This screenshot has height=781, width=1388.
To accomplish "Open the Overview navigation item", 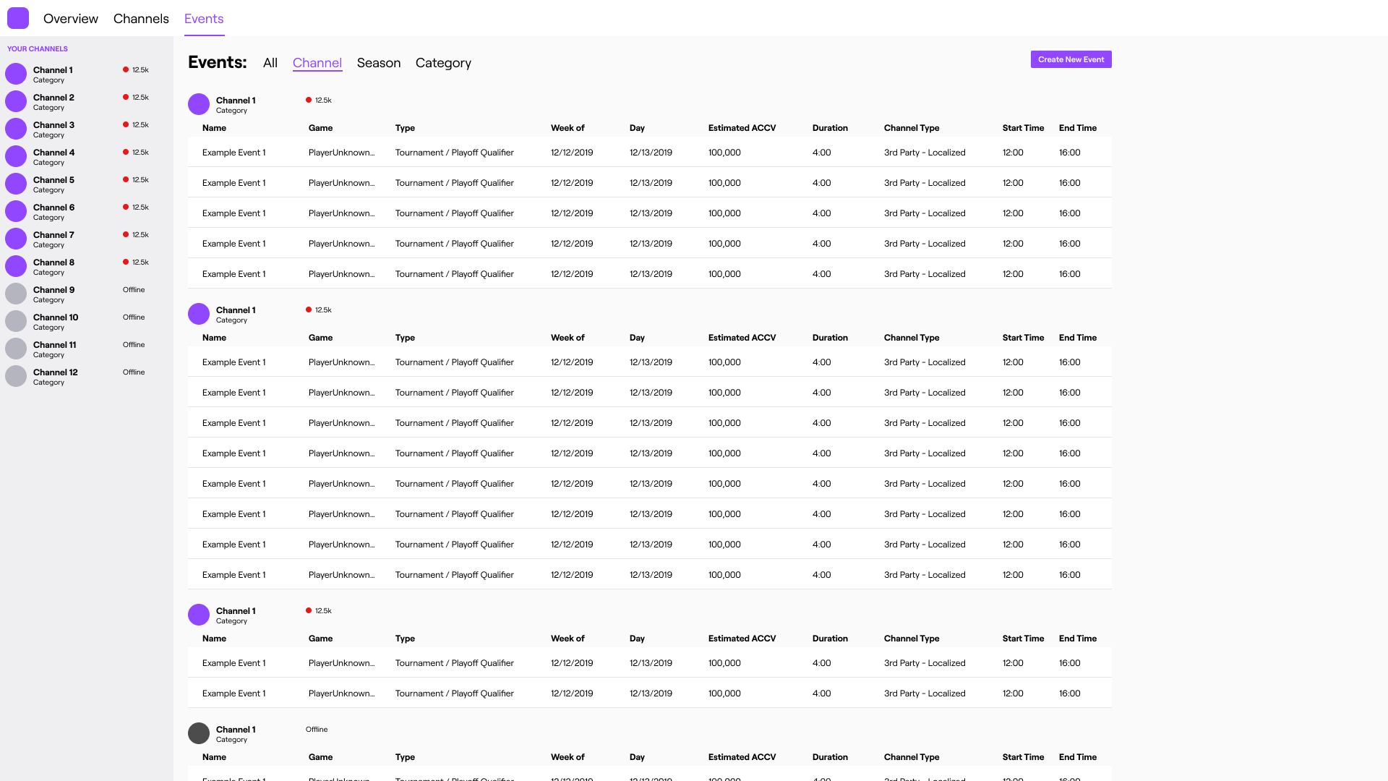I will [70, 18].
